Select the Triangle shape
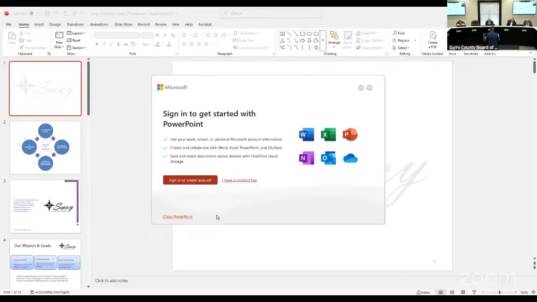The image size is (537, 302). click(x=282, y=40)
